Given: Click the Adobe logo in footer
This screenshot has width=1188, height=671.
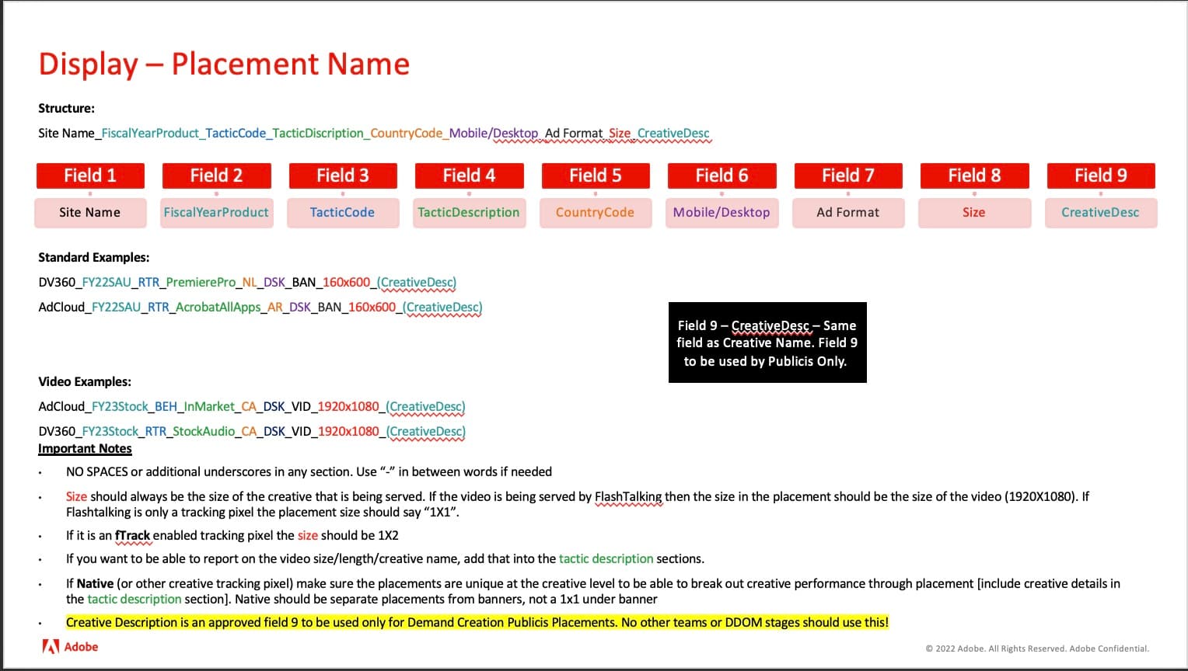Looking at the screenshot, I should 70,646.
